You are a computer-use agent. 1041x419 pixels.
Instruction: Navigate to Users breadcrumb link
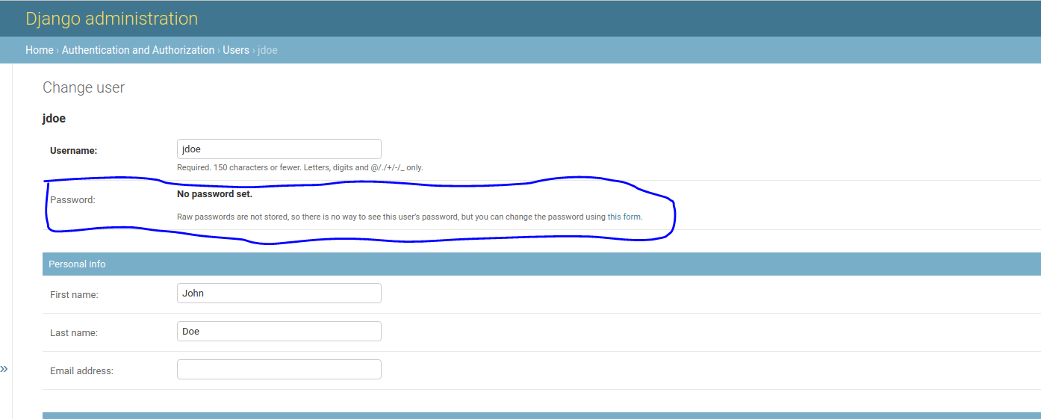pos(236,50)
